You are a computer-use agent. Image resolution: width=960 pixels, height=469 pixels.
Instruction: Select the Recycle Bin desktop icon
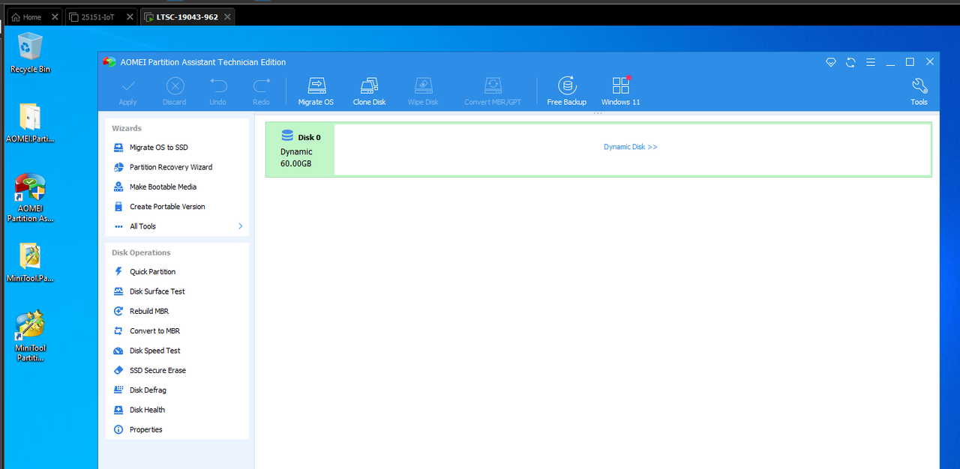click(x=30, y=52)
